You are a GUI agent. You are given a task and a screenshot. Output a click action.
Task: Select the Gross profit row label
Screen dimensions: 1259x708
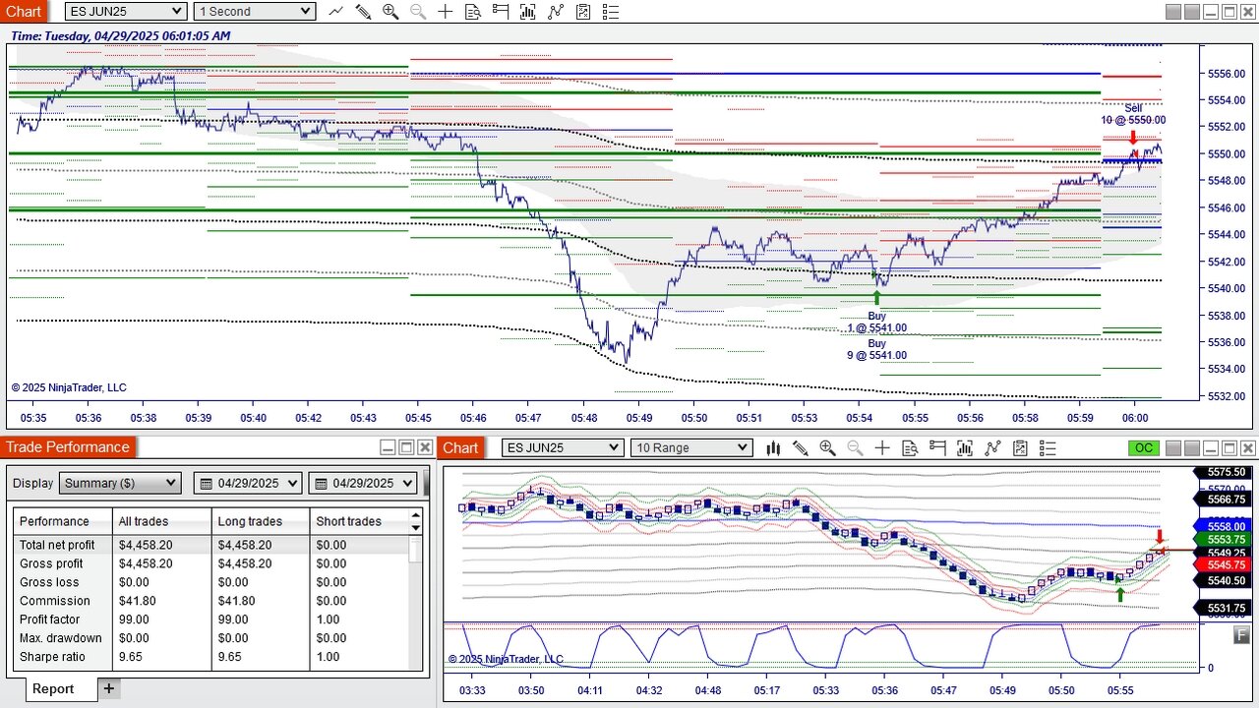(51, 563)
